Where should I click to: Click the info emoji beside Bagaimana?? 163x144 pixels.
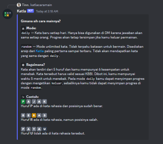tap(23, 65)
